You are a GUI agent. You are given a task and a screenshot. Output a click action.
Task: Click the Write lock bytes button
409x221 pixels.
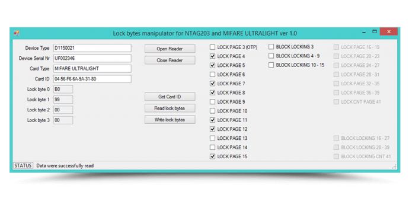[170, 120]
